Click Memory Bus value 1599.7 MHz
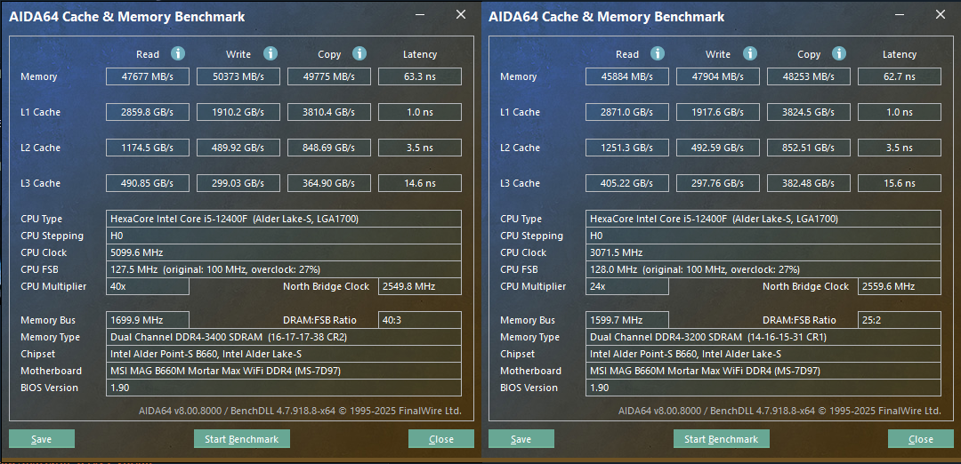 [x=627, y=320]
